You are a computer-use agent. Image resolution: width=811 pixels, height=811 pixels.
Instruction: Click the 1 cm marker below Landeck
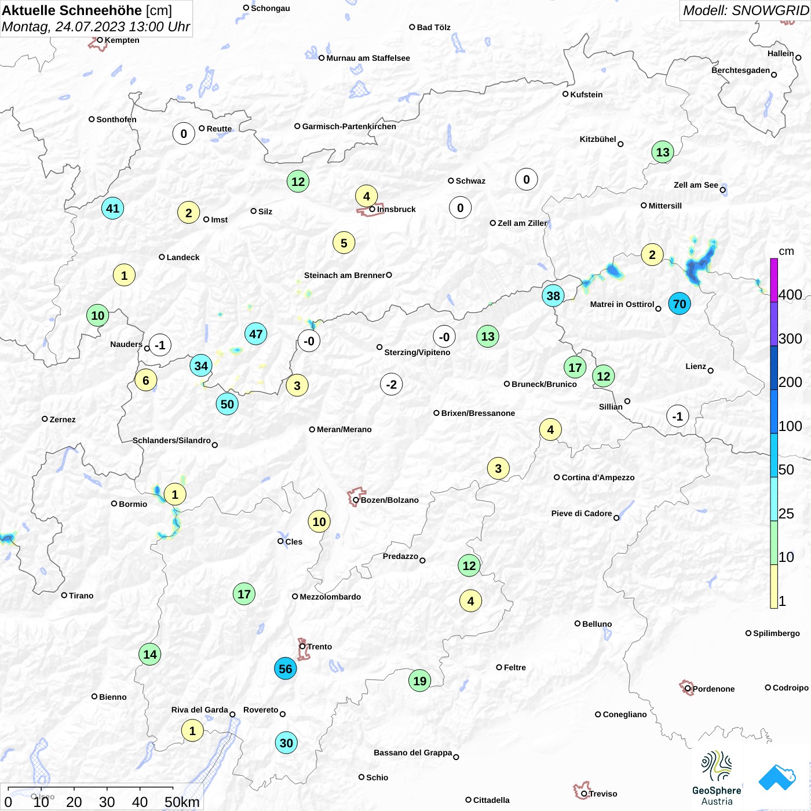(x=124, y=275)
